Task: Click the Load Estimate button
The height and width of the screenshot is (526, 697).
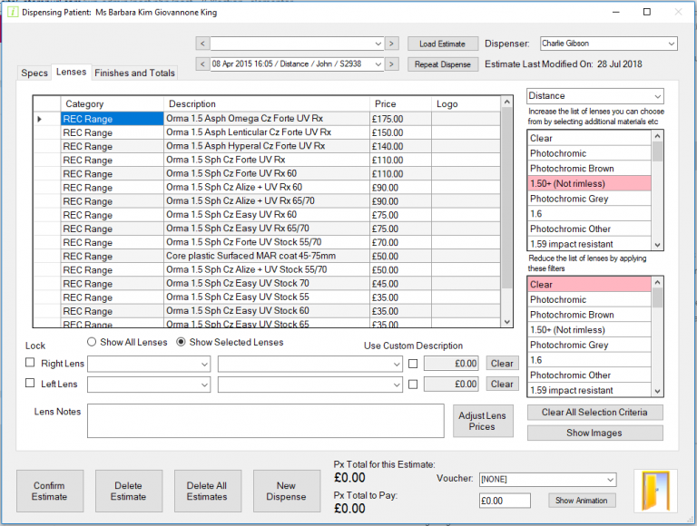Action: pos(442,44)
